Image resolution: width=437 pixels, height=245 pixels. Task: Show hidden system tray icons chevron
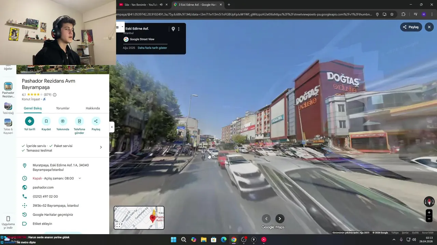394,240
